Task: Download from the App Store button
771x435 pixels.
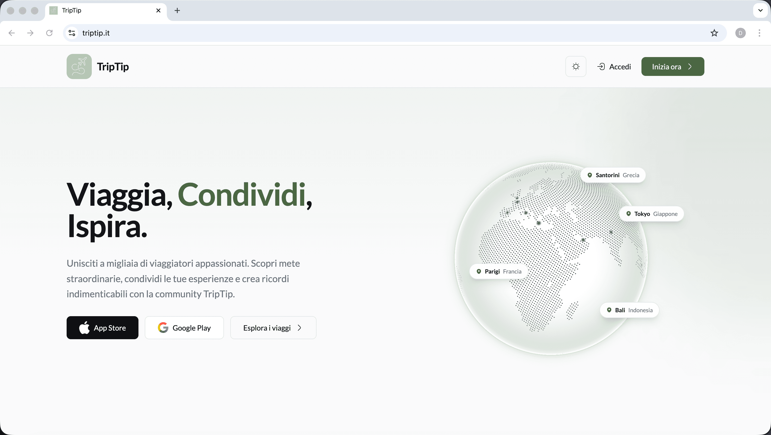Action: pyautogui.click(x=102, y=328)
